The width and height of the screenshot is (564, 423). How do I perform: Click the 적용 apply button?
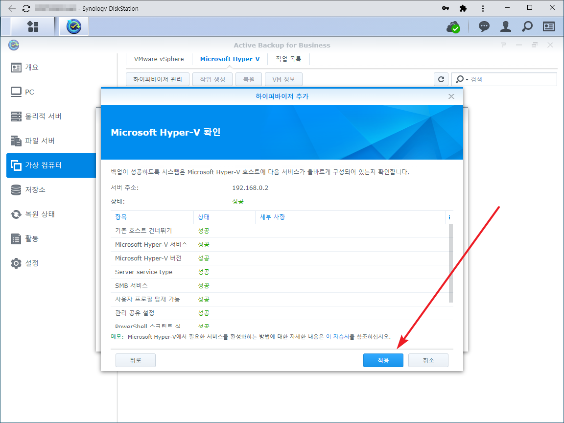(383, 360)
